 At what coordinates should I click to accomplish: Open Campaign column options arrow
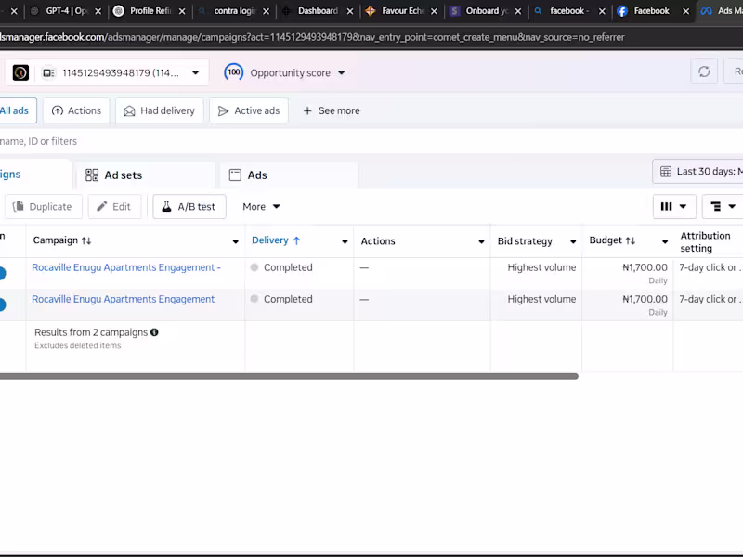236,241
